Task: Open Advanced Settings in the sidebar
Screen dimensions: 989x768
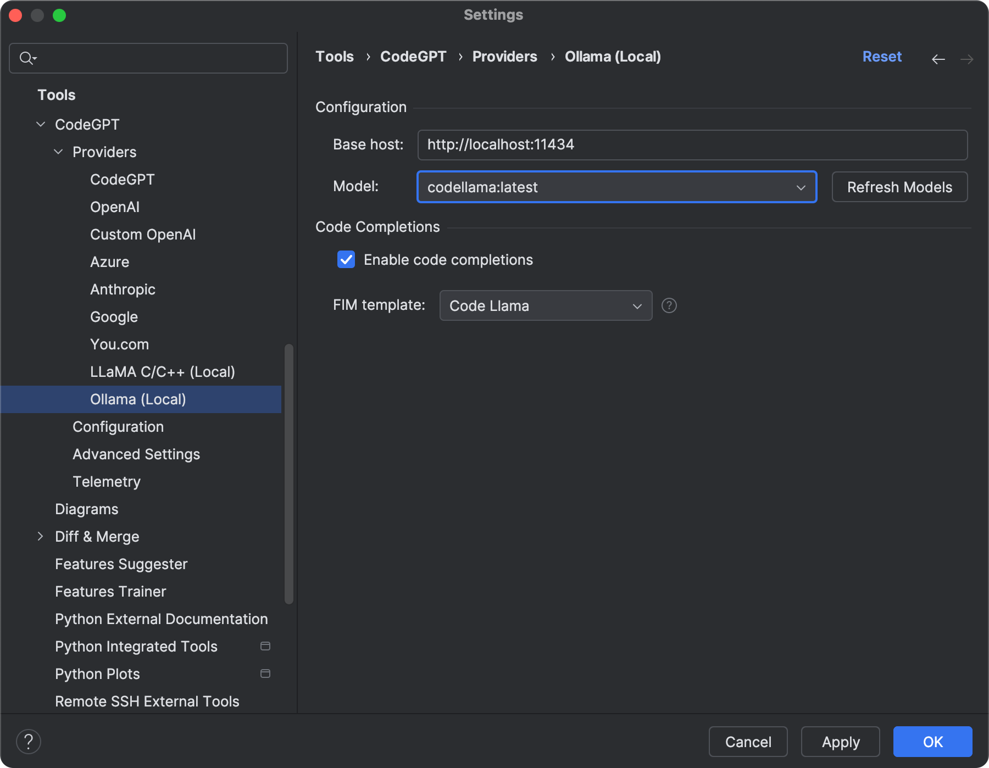Action: click(136, 454)
